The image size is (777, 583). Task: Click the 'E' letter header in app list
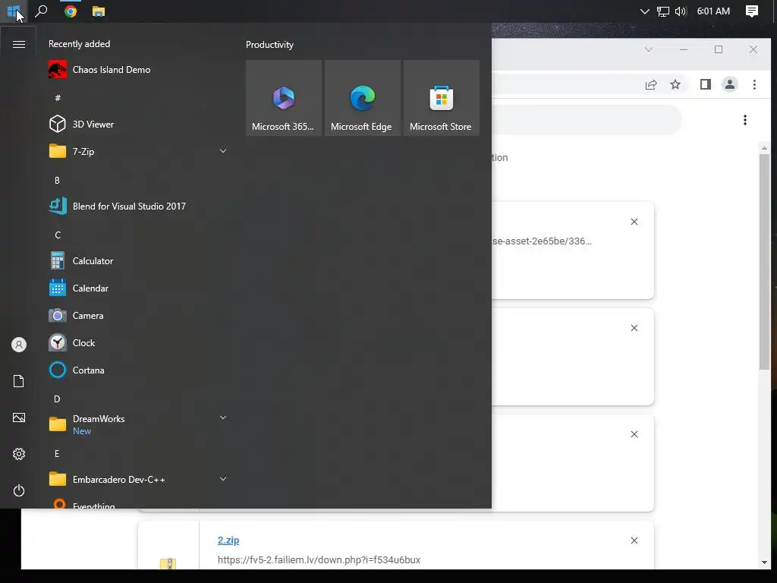[x=57, y=454]
